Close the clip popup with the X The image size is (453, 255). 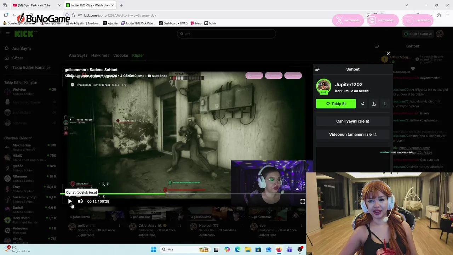pos(388,54)
